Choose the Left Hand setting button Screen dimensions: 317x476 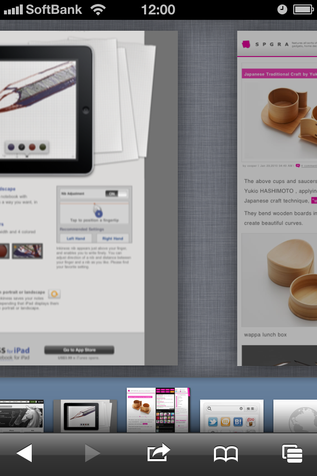click(x=76, y=238)
